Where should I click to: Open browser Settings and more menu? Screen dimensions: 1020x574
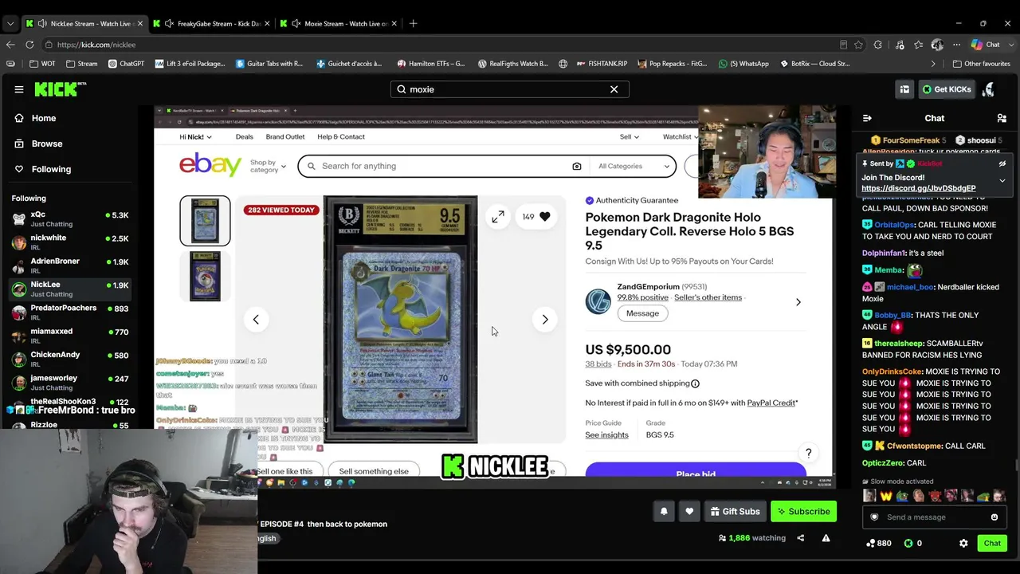[x=957, y=45]
